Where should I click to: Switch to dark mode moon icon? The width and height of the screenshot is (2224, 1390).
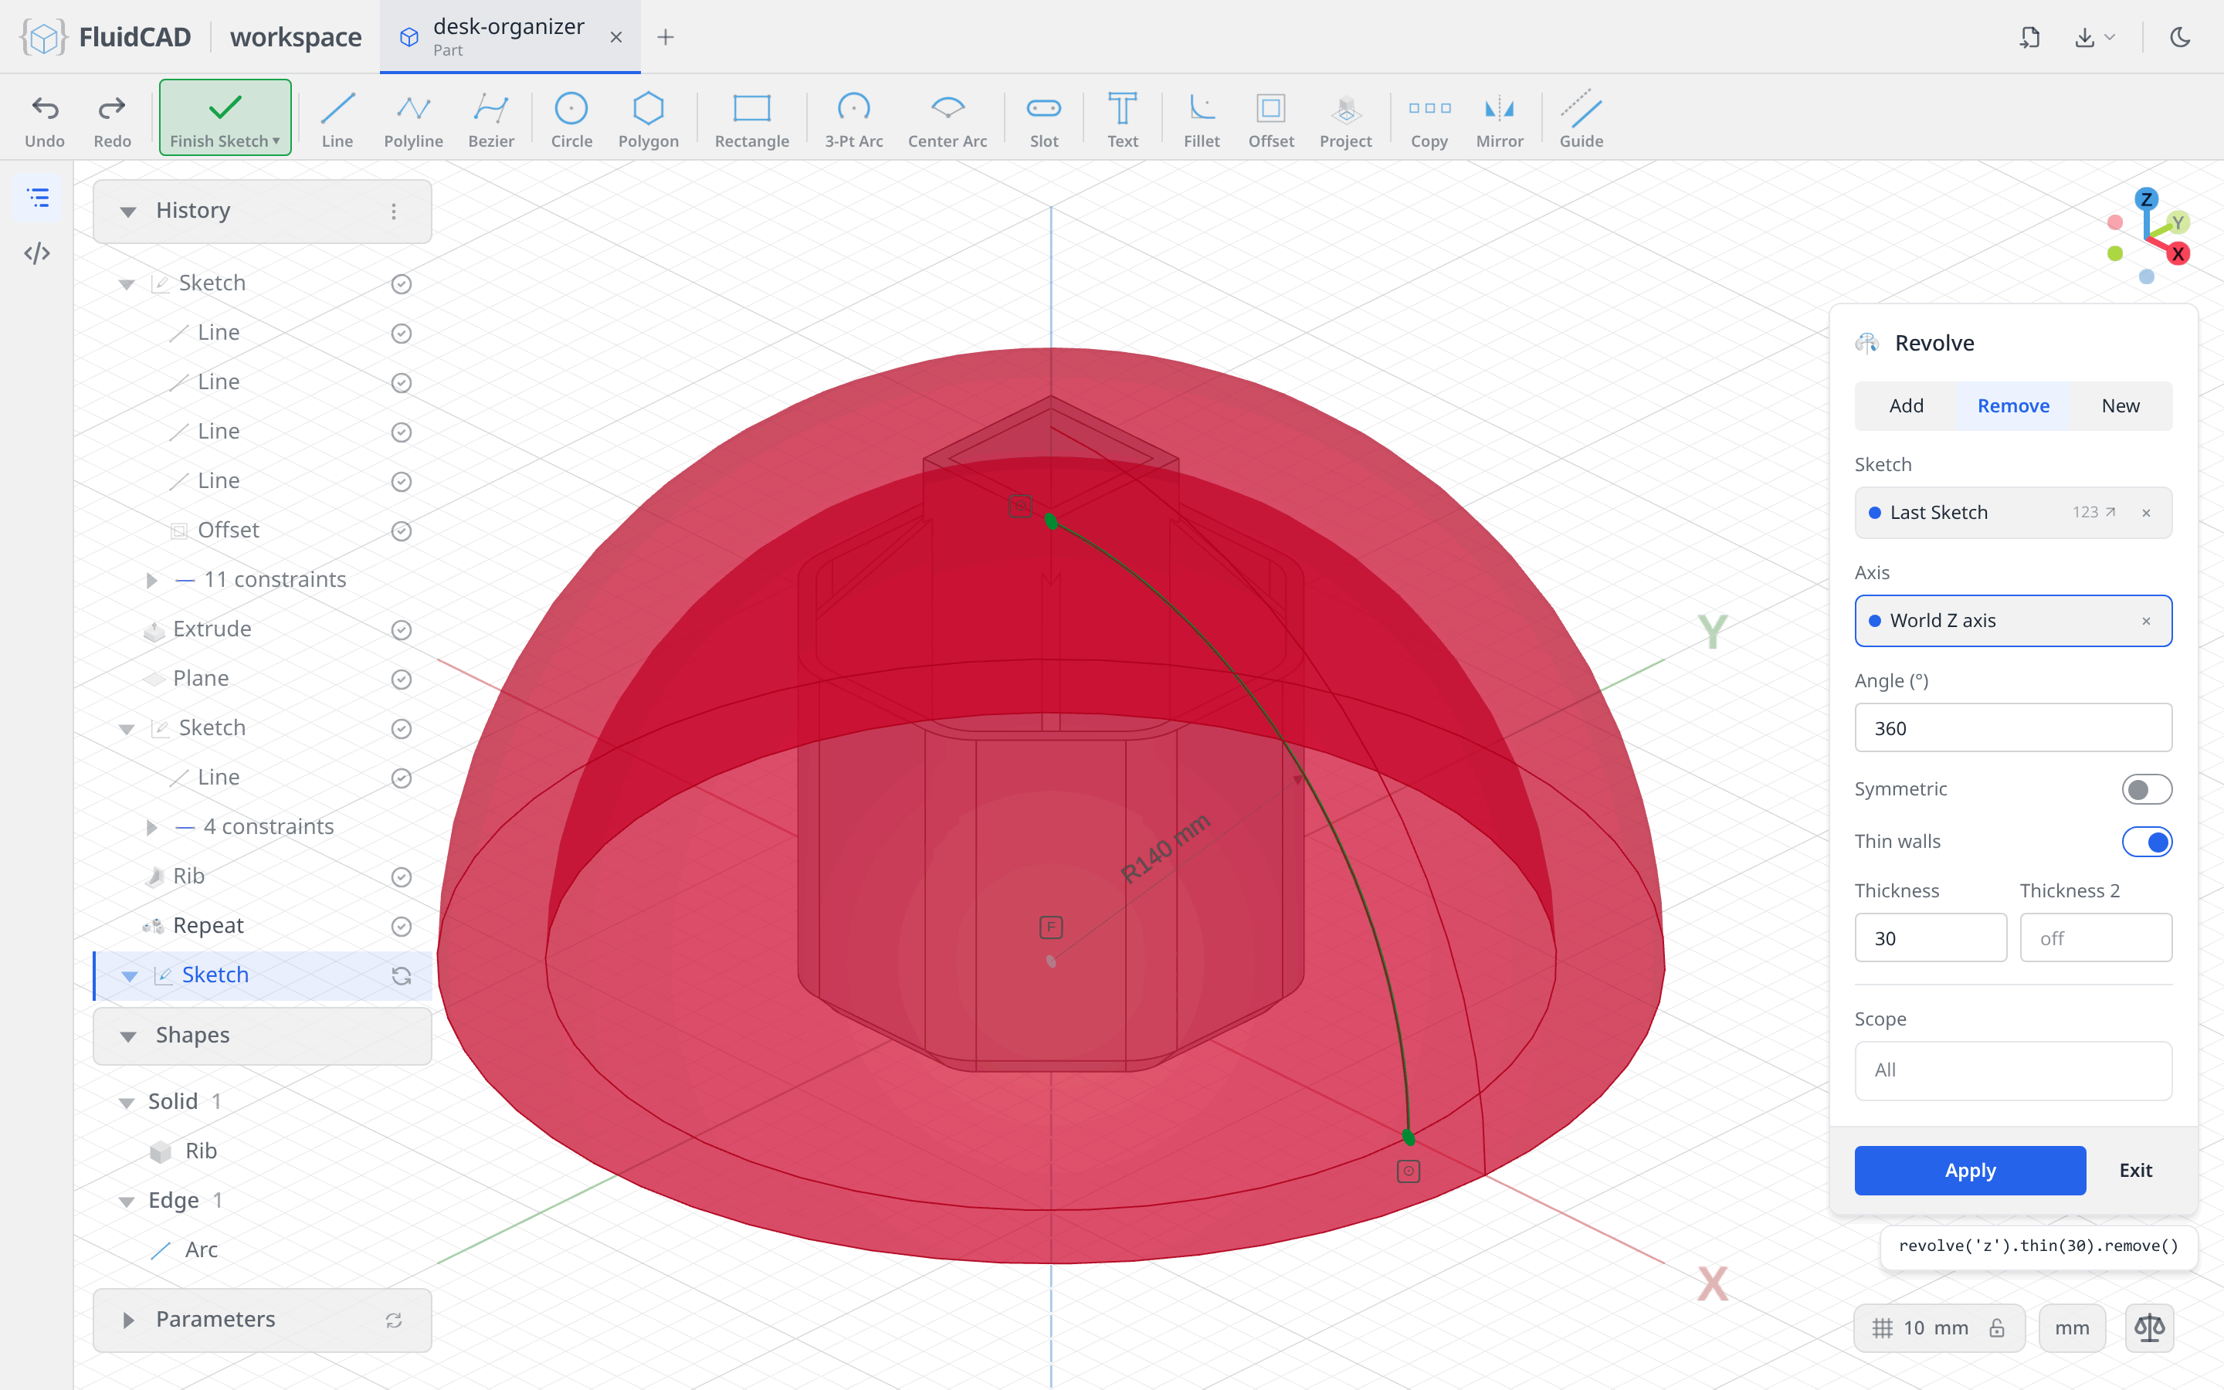pyautogui.click(x=2180, y=37)
